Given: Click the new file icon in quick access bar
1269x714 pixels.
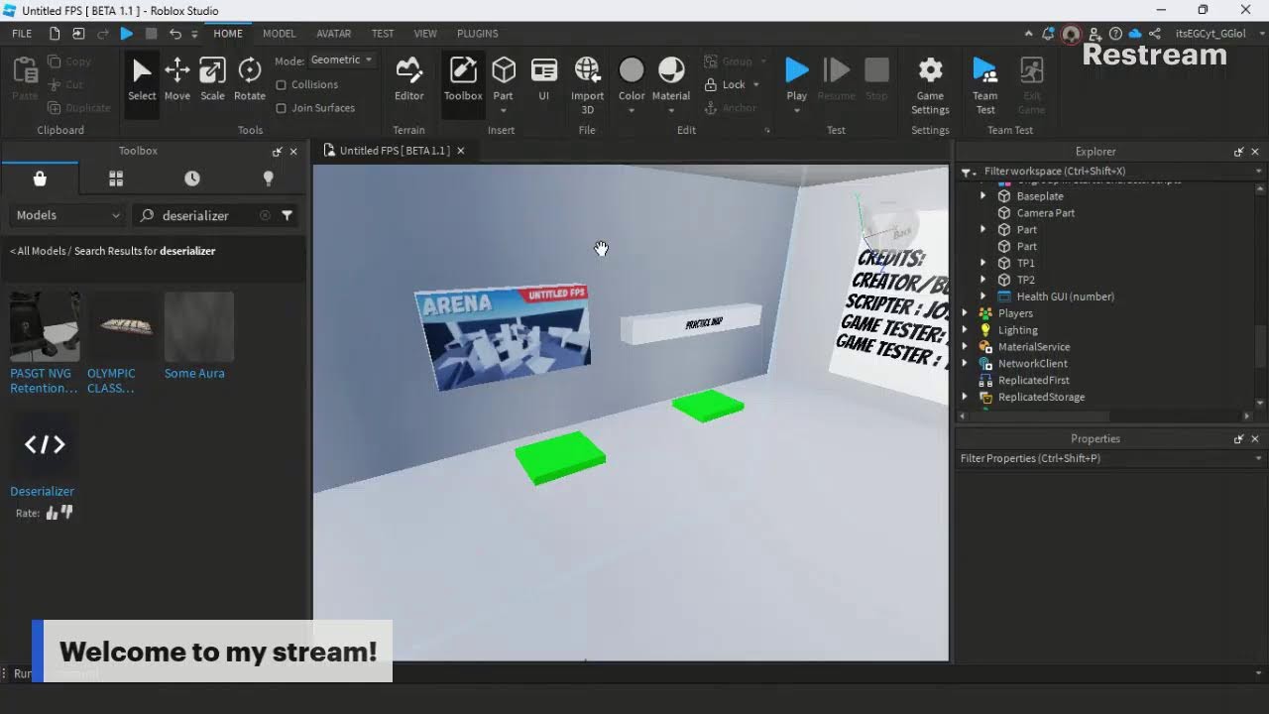Looking at the screenshot, I should pos(55,34).
